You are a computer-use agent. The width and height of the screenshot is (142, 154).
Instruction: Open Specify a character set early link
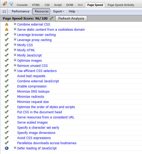38,128
